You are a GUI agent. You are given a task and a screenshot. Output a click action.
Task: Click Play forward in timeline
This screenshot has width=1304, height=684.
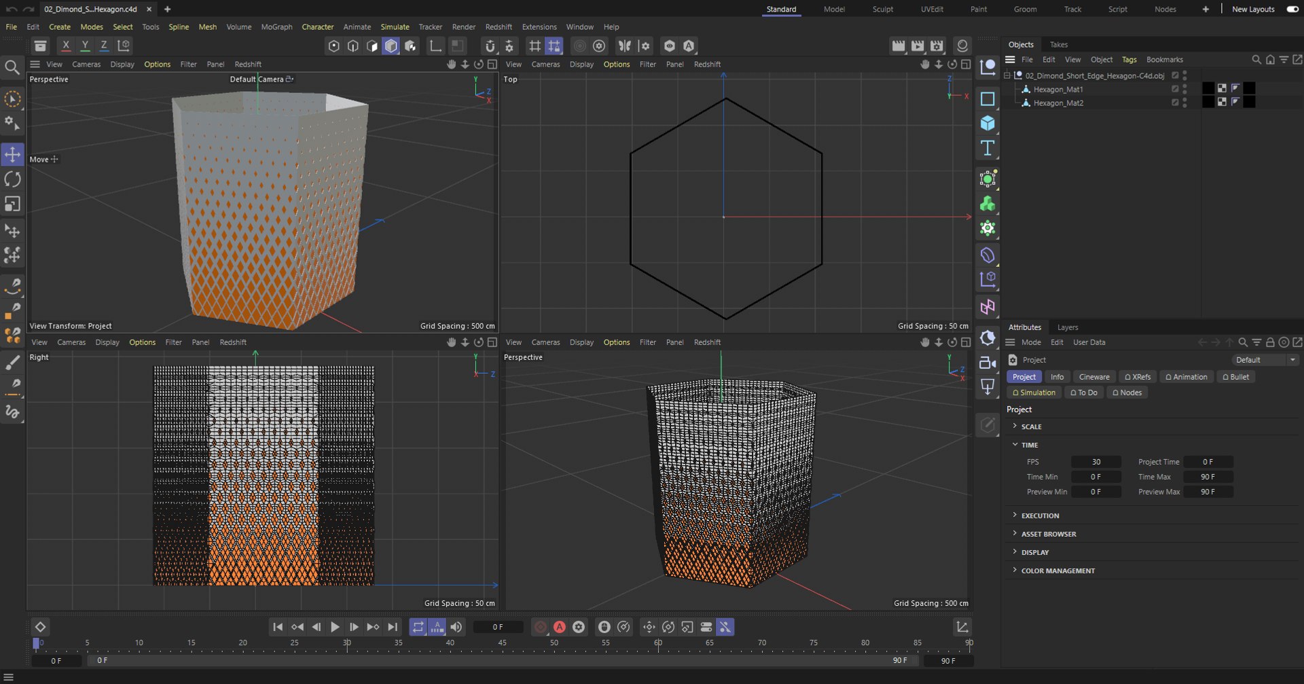tap(335, 627)
